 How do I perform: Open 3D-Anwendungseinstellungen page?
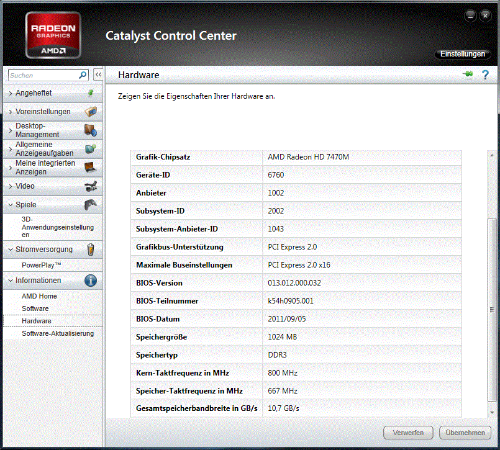point(57,227)
